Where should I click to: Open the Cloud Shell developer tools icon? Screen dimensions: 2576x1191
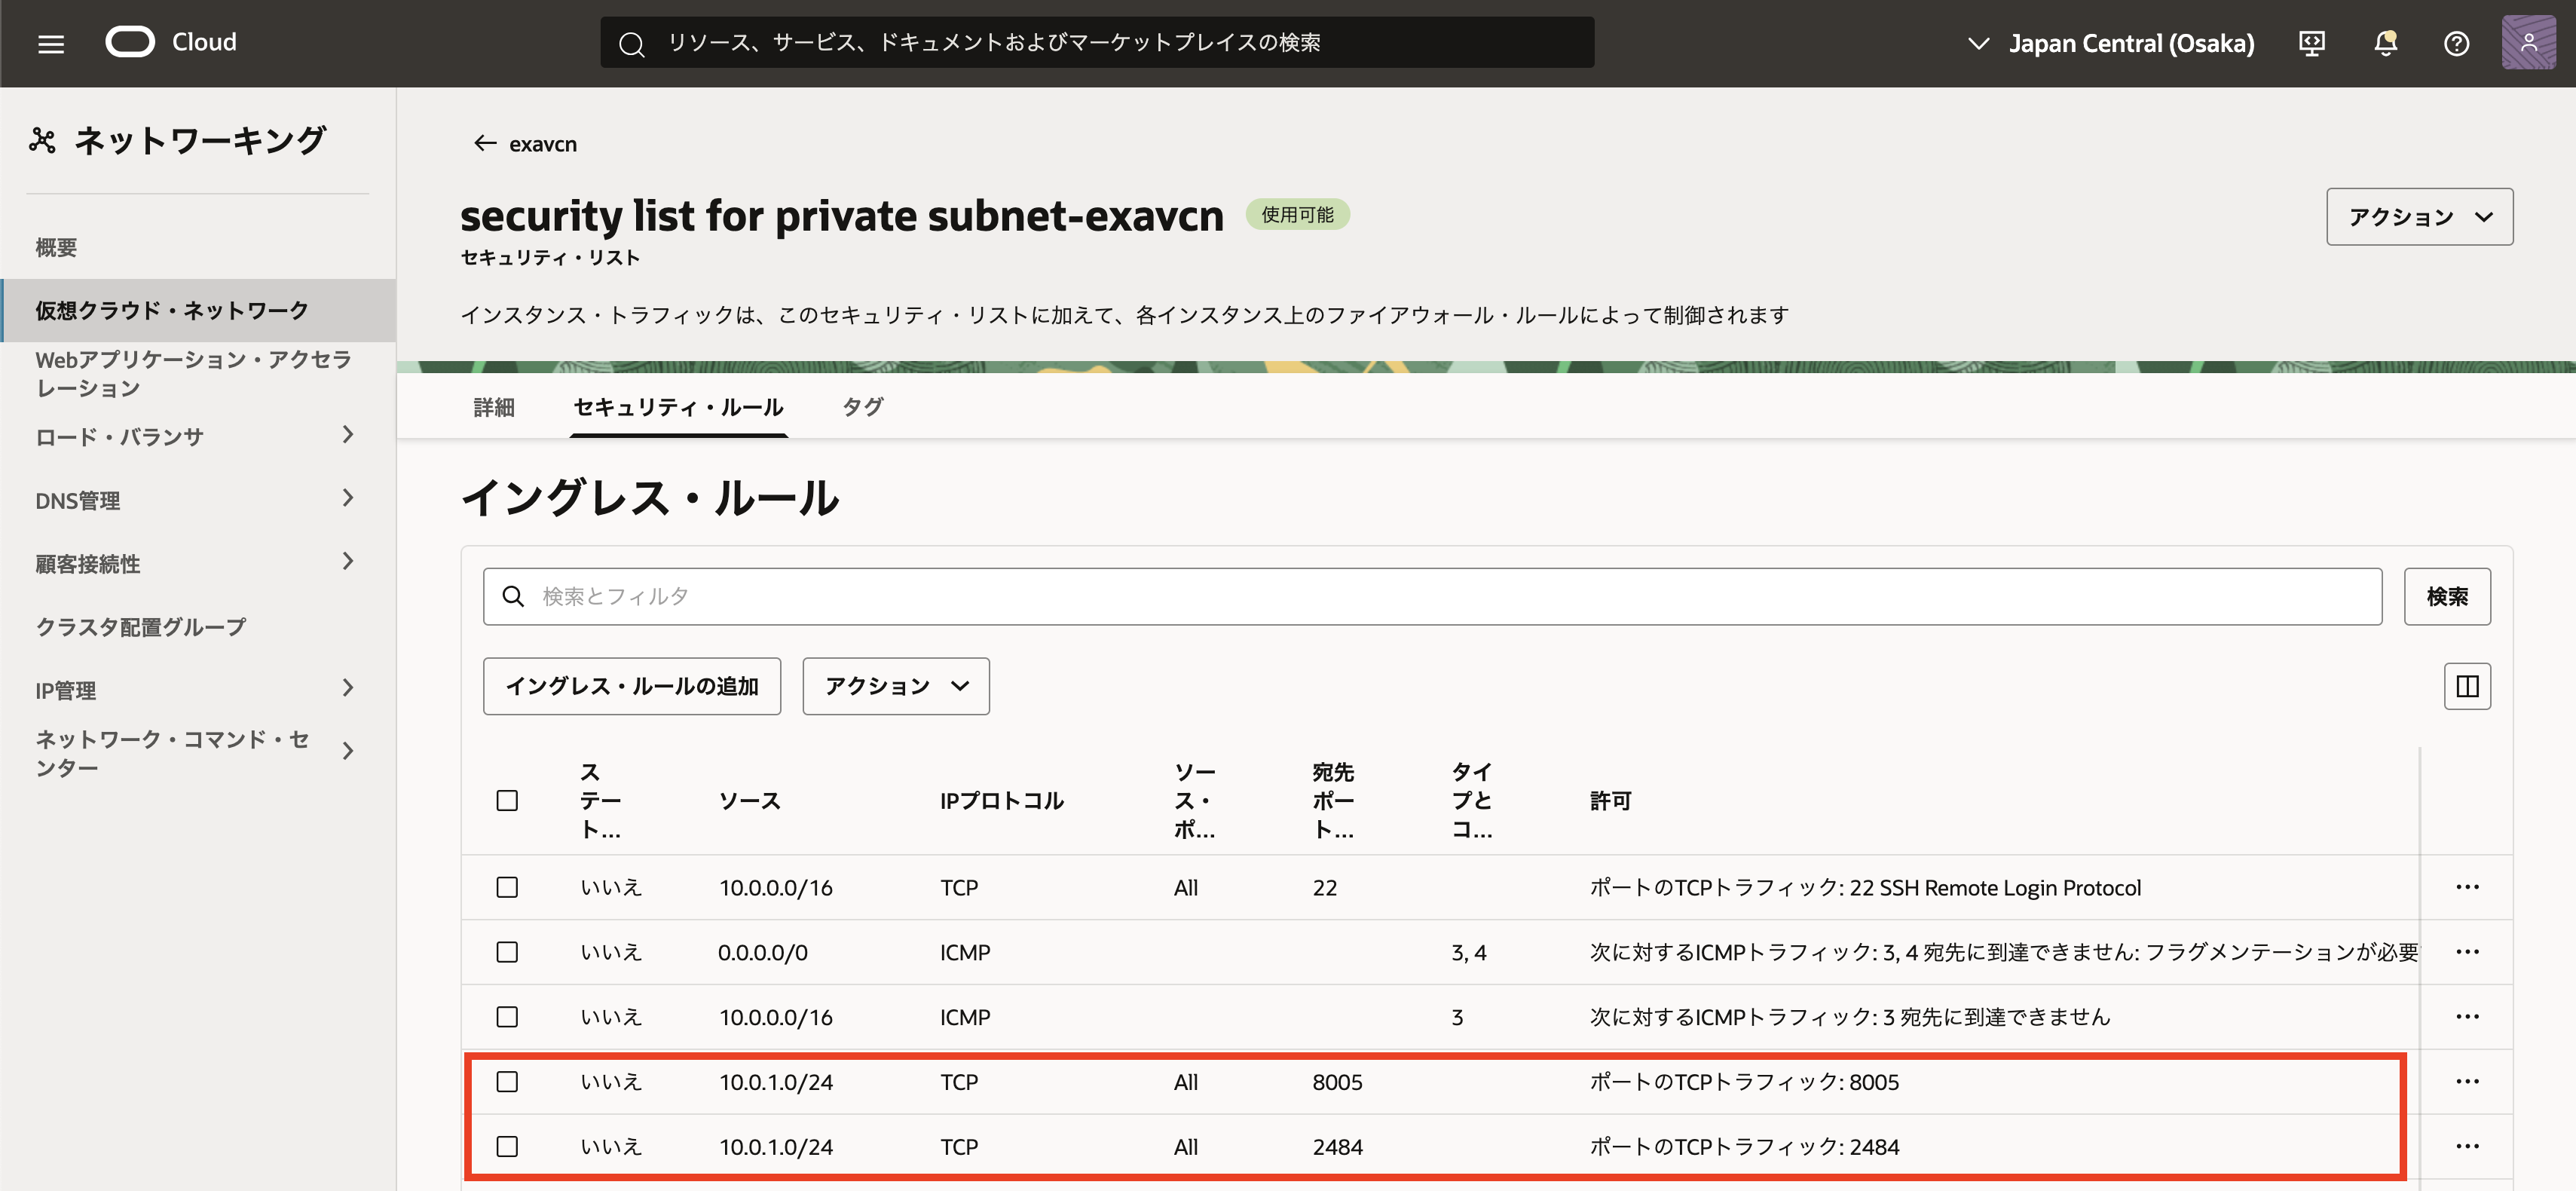2311,43
